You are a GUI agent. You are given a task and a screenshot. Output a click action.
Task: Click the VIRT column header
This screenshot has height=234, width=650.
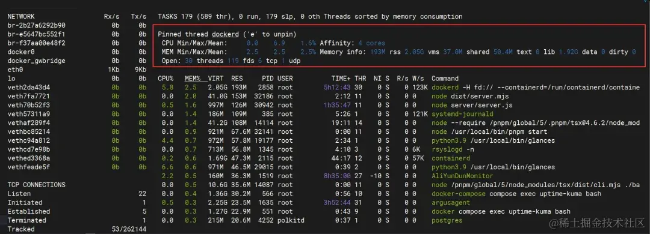click(x=215, y=79)
